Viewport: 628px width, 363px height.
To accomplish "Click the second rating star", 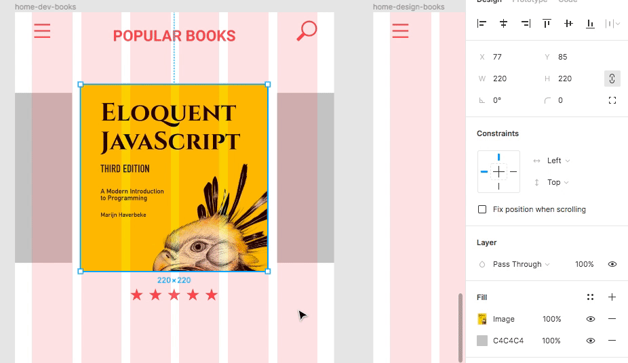I will point(155,295).
